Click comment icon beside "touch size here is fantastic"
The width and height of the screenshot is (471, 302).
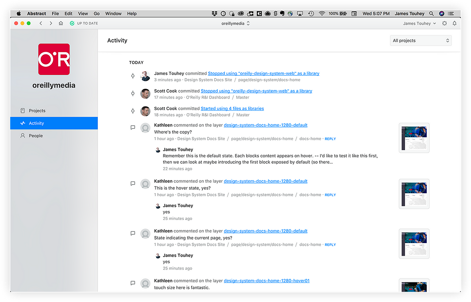point(133,283)
